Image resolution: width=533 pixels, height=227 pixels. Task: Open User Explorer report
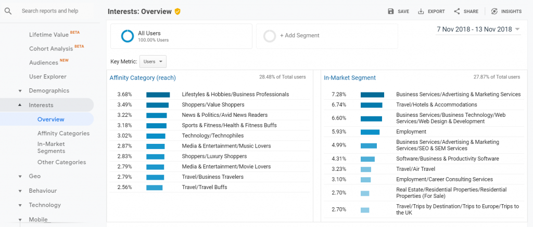tap(47, 77)
